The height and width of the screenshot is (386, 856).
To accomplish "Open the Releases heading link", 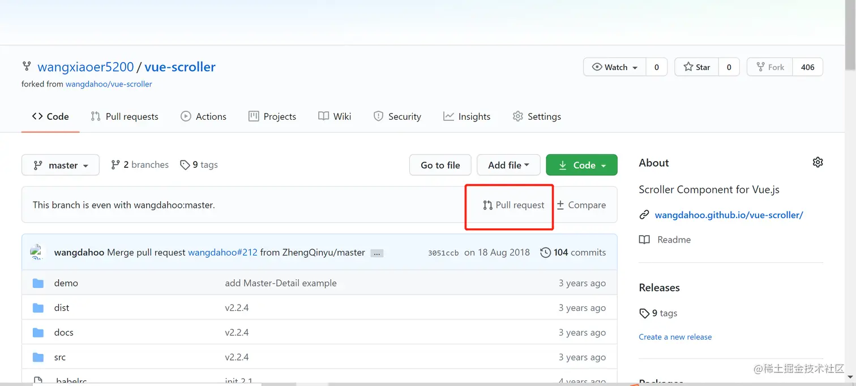I will pyautogui.click(x=659, y=288).
